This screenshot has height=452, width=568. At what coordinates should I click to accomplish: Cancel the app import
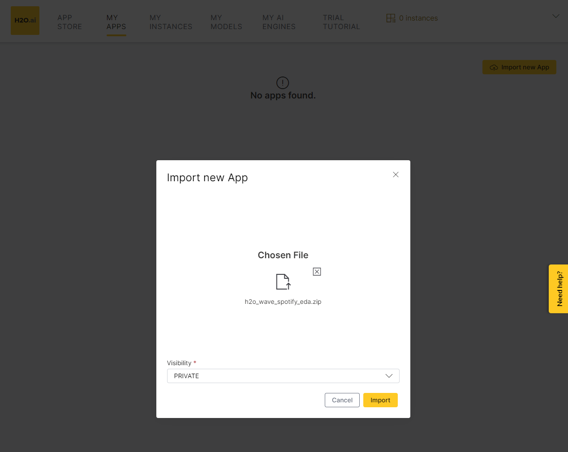(x=342, y=400)
